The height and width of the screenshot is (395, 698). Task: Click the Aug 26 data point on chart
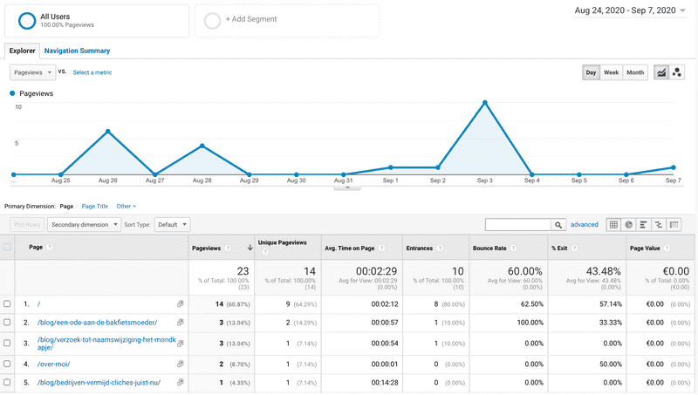coord(107,132)
